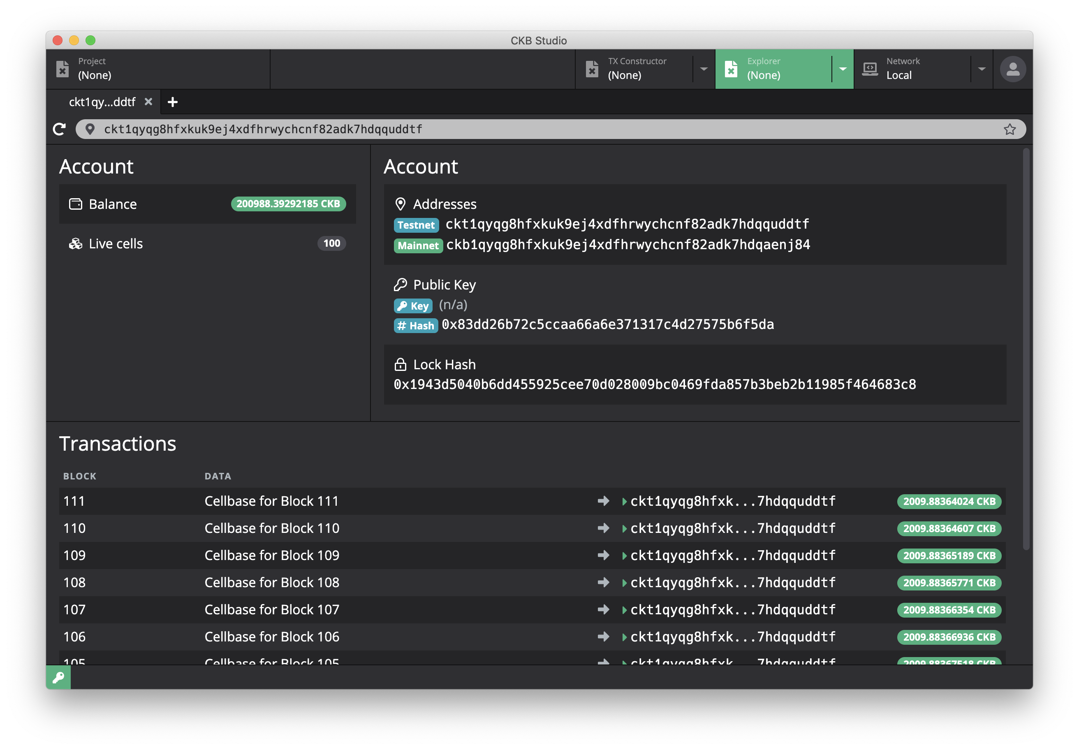Bookmark address with the star icon

point(1010,129)
